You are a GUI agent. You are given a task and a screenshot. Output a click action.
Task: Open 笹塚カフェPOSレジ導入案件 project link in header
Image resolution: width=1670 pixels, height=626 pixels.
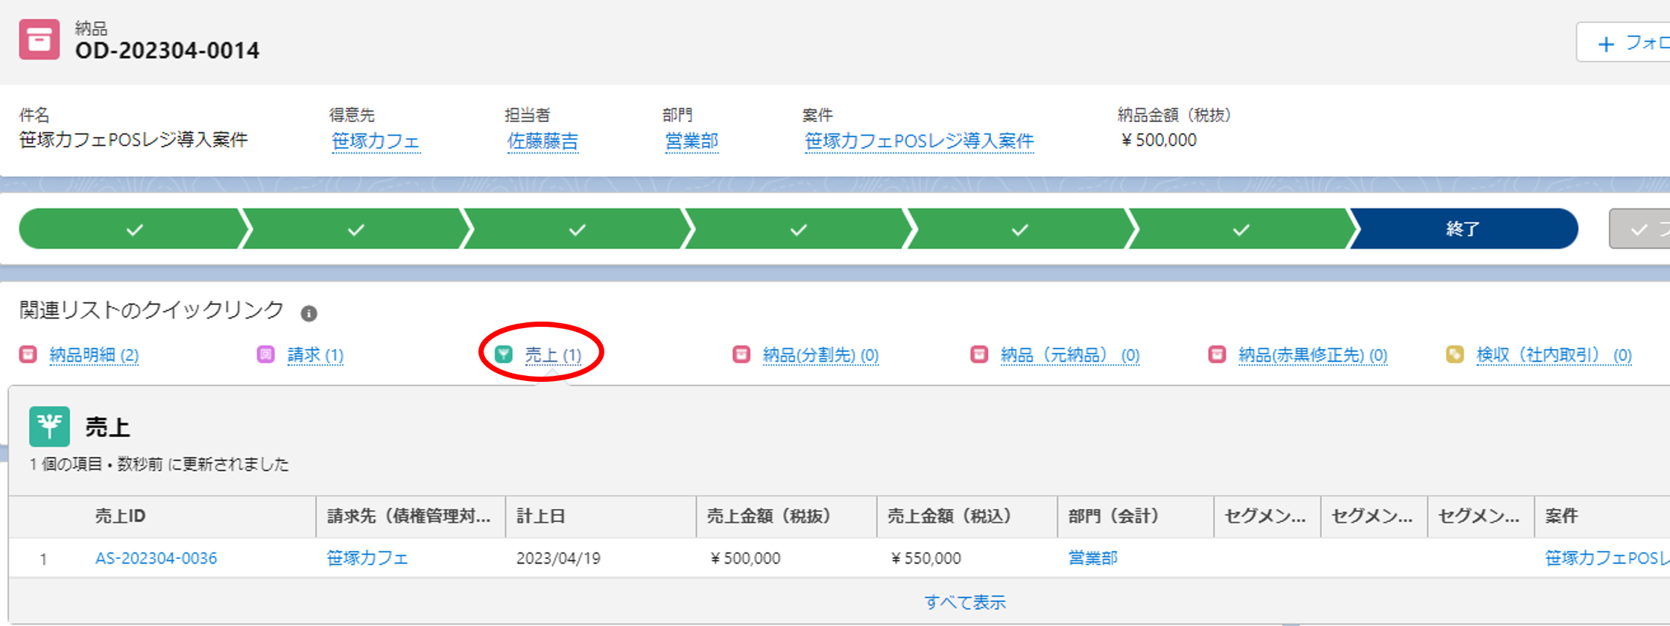[919, 141]
